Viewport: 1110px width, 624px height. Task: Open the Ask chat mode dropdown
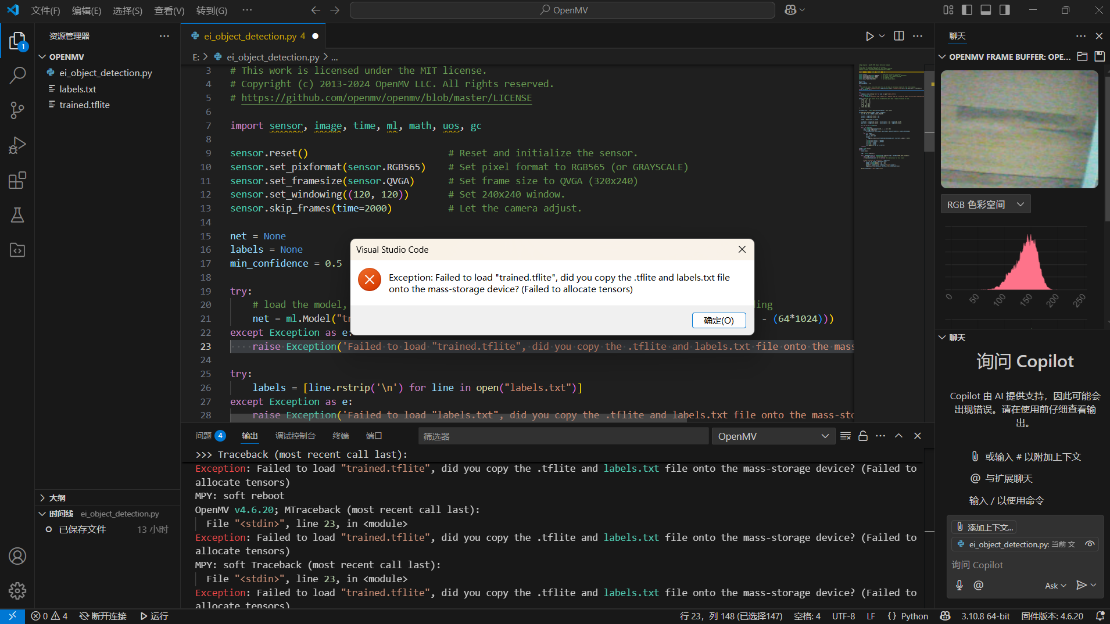(1055, 586)
